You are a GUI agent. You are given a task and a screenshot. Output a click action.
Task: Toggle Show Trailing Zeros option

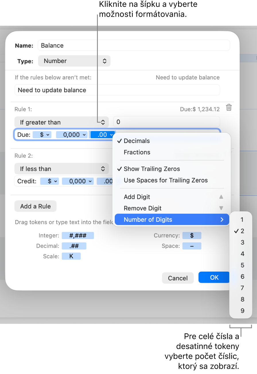pos(152,169)
